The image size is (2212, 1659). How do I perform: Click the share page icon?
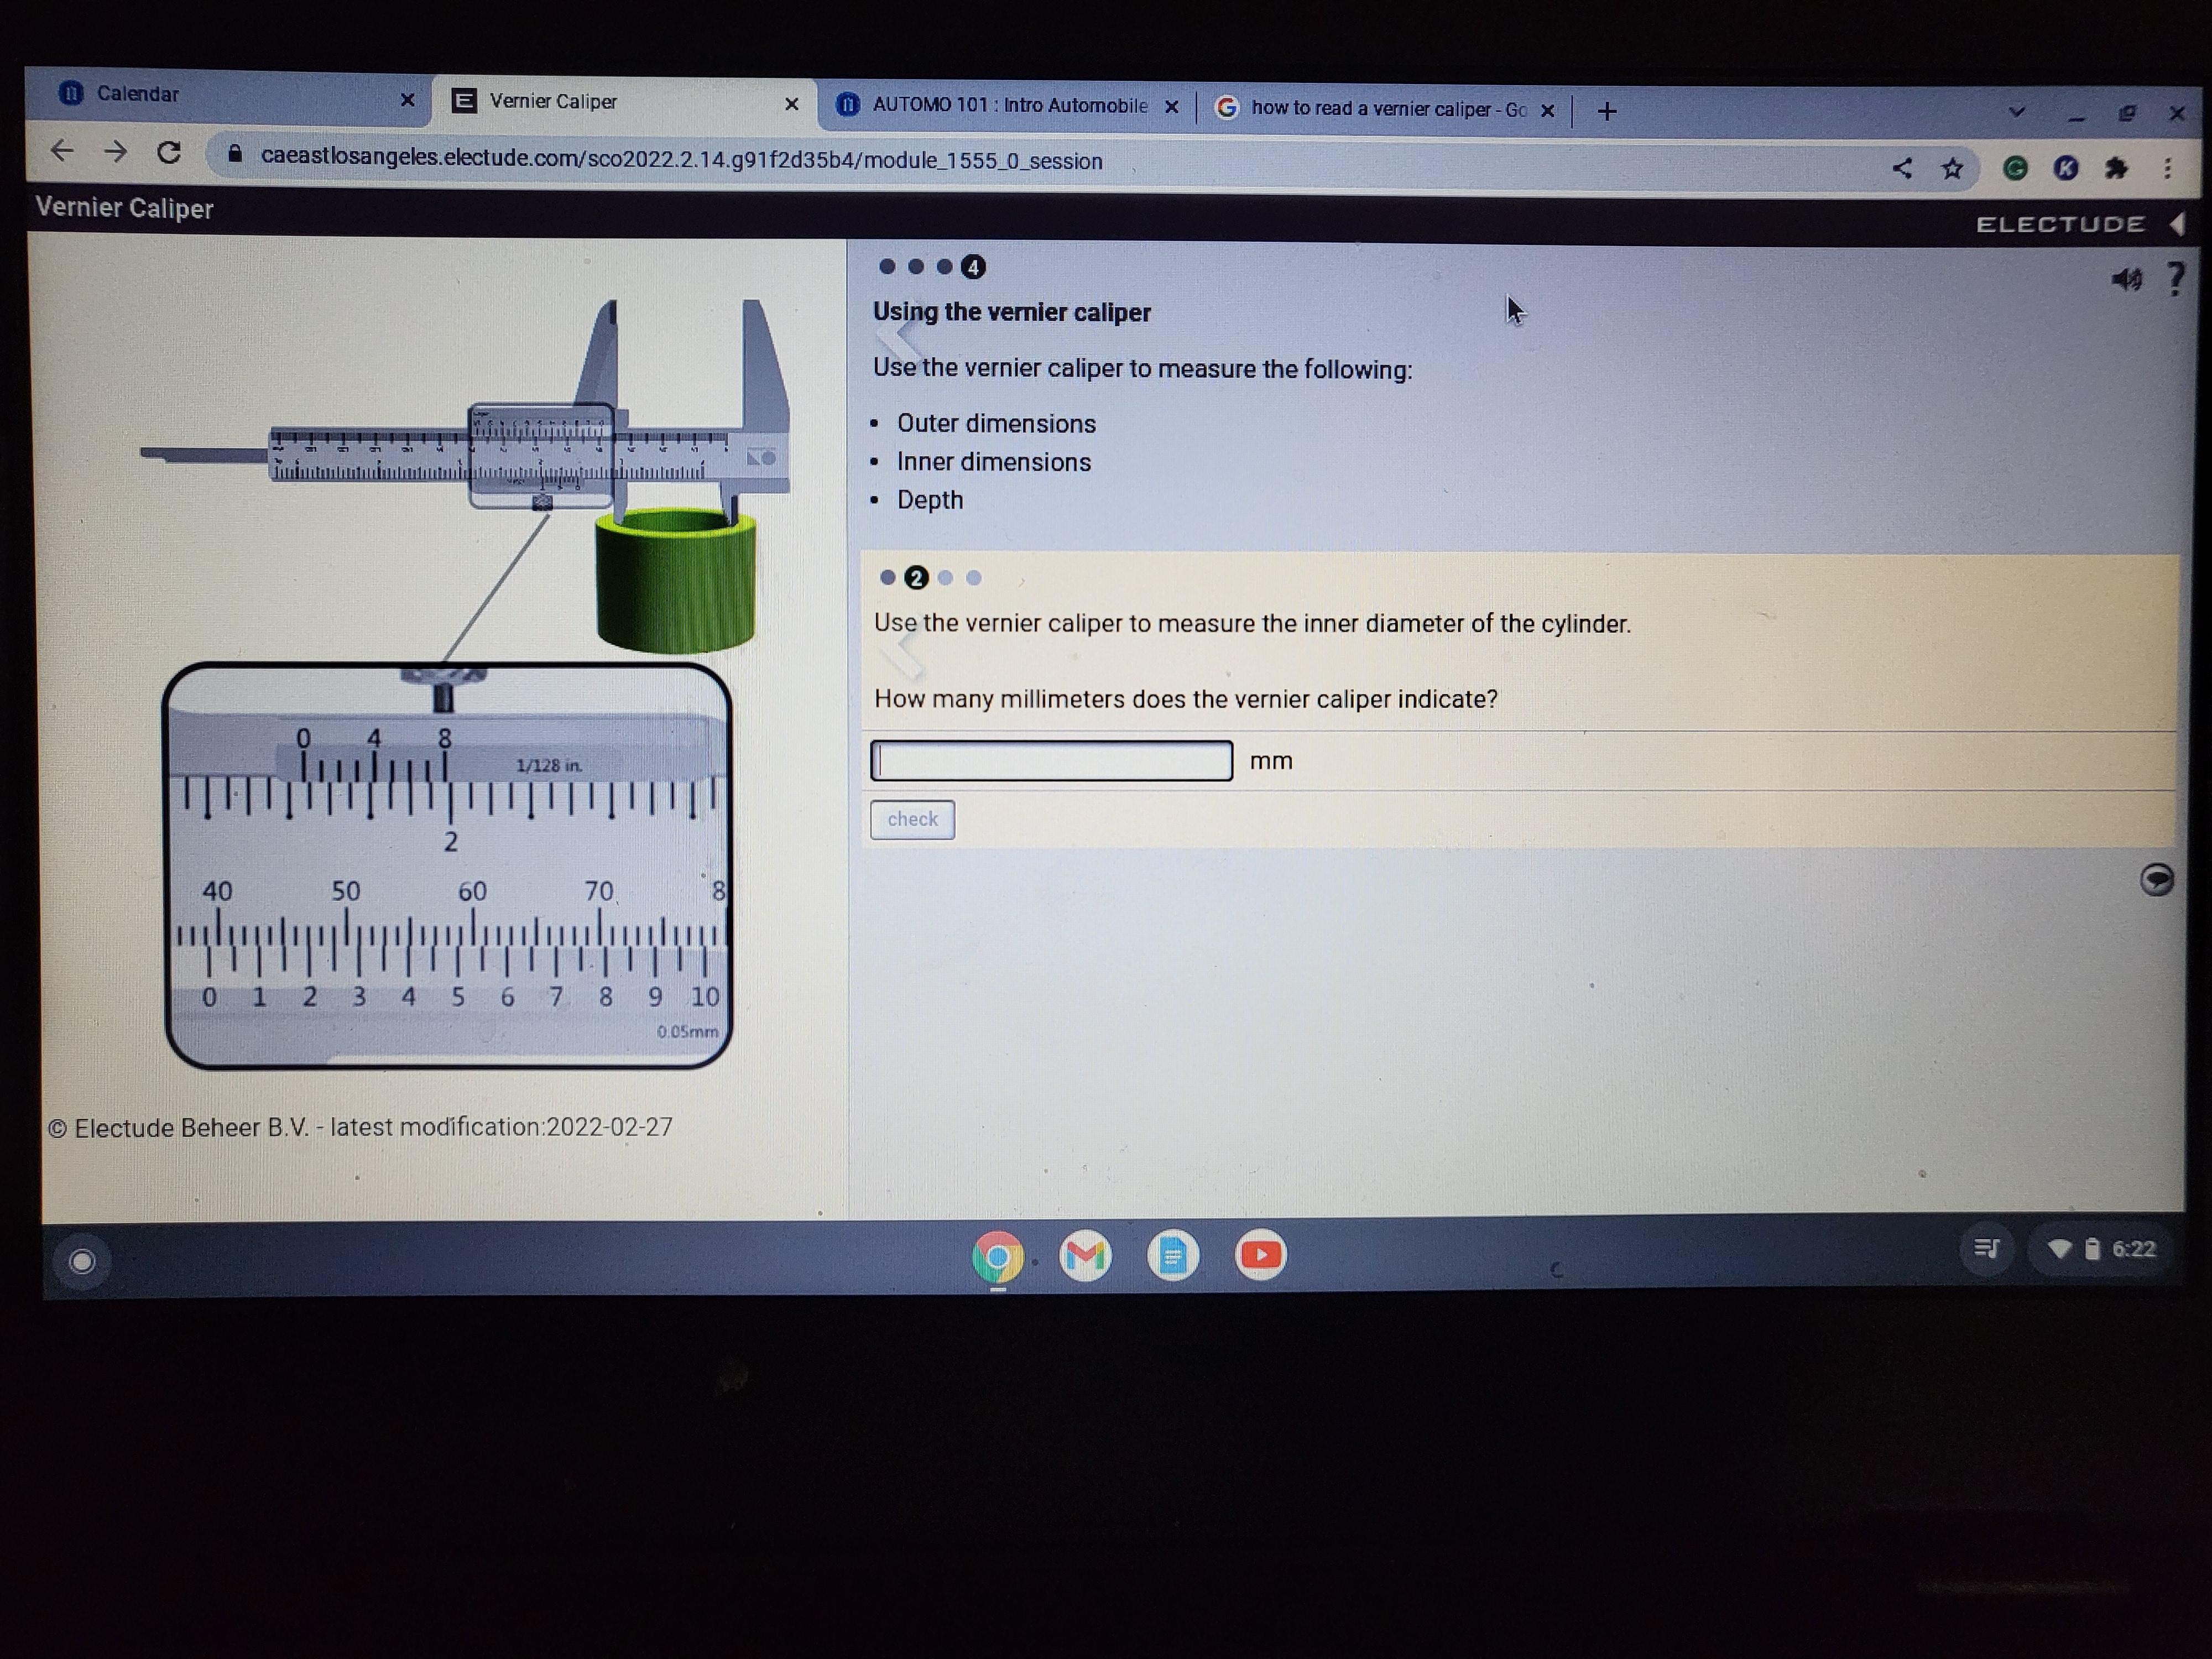1902,168
